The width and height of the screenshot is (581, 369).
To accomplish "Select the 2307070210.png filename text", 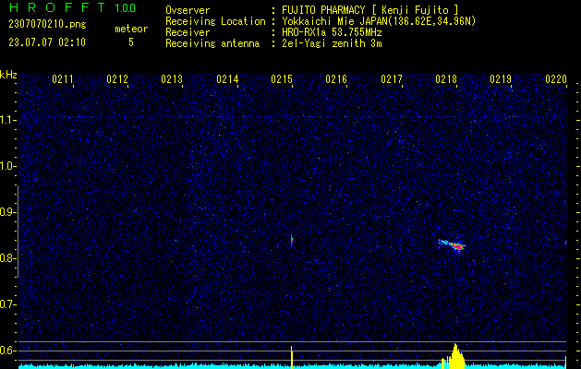I will pos(46,24).
